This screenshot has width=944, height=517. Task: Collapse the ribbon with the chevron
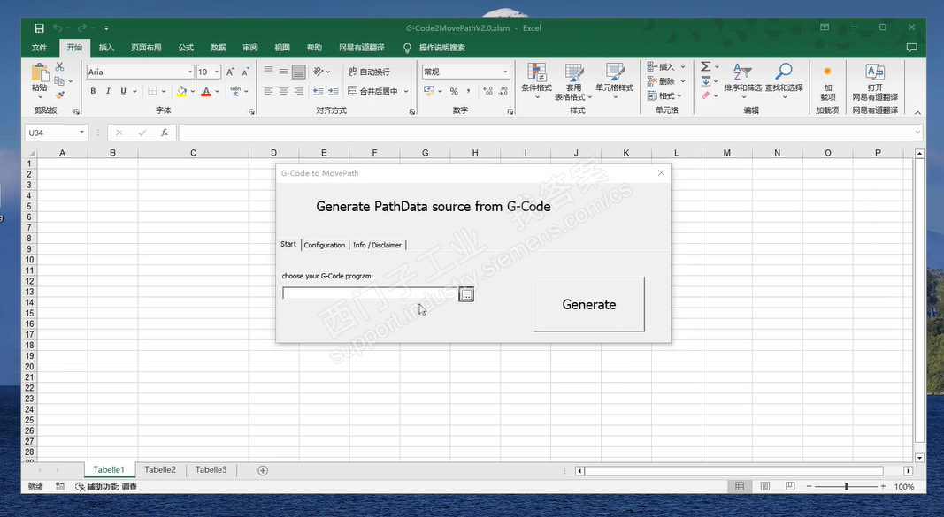pos(917,112)
